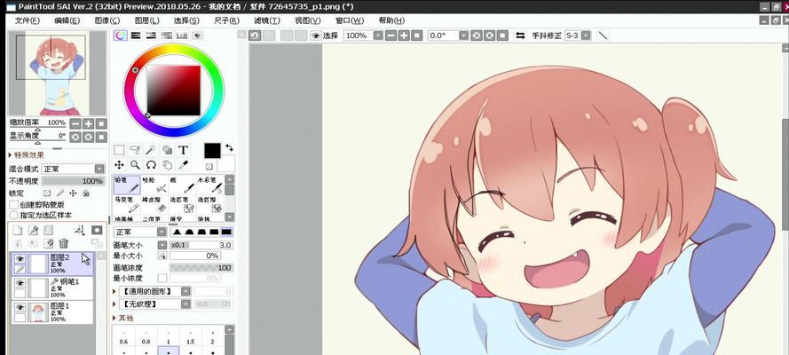Click the 不透明度 opacity slider

pos(74,181)
